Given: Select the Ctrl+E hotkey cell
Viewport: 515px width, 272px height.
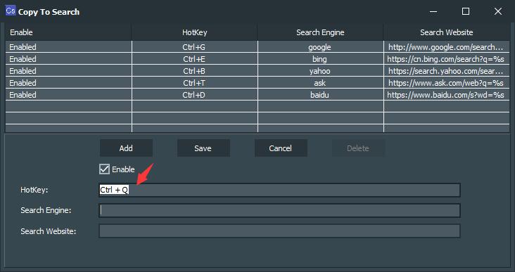Looking at the screenshot, I should (194, 59).
